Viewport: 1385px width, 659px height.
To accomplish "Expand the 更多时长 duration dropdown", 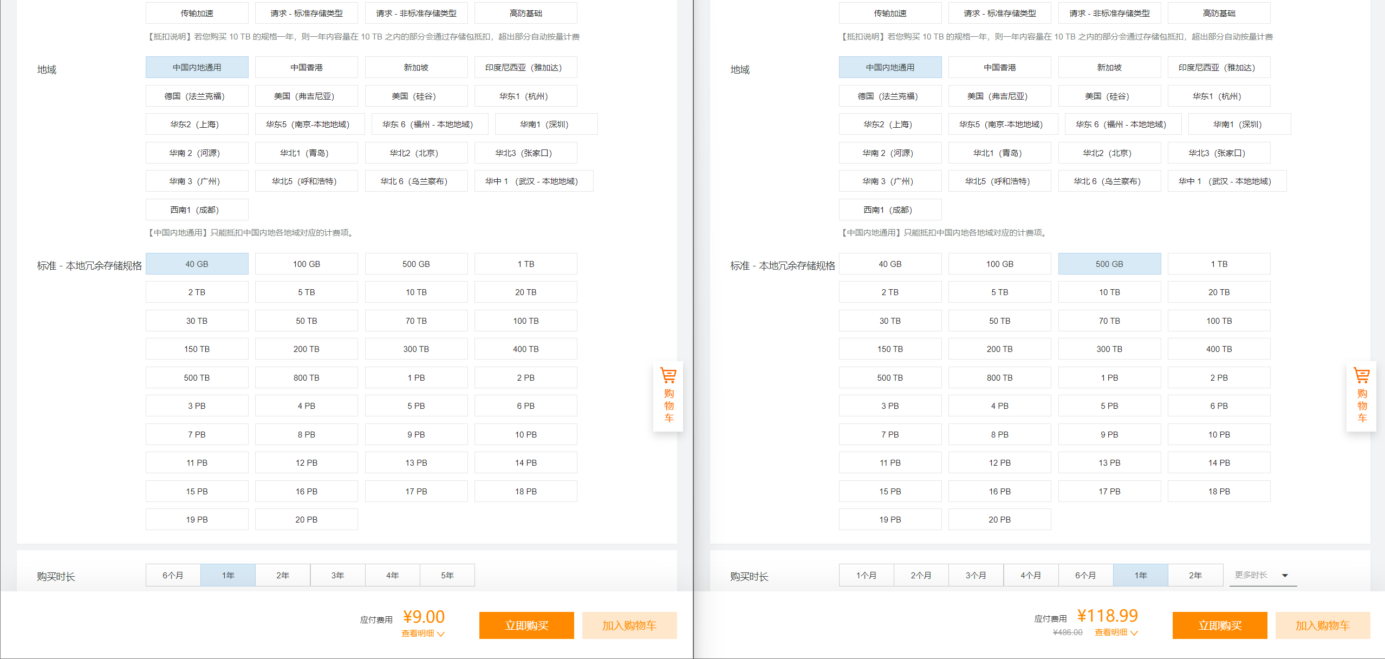I will [x=1262, y=575].
